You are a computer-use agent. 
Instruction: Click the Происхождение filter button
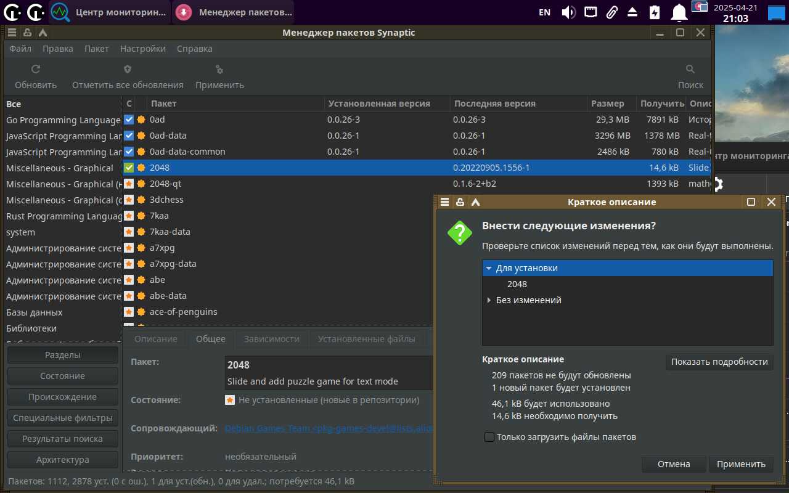[63, 397]
